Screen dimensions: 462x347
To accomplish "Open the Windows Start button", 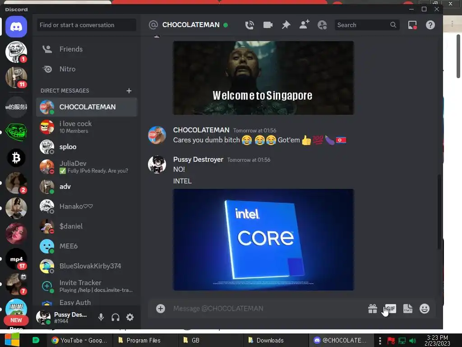I will tap(12, 340).
